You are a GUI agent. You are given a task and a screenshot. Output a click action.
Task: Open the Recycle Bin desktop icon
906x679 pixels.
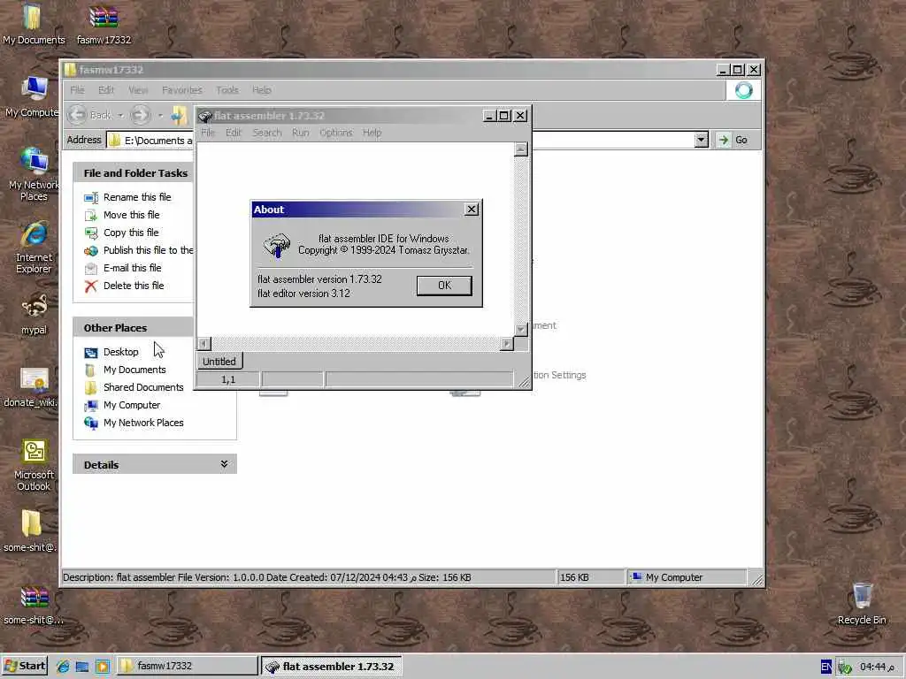tap(862, 603)
